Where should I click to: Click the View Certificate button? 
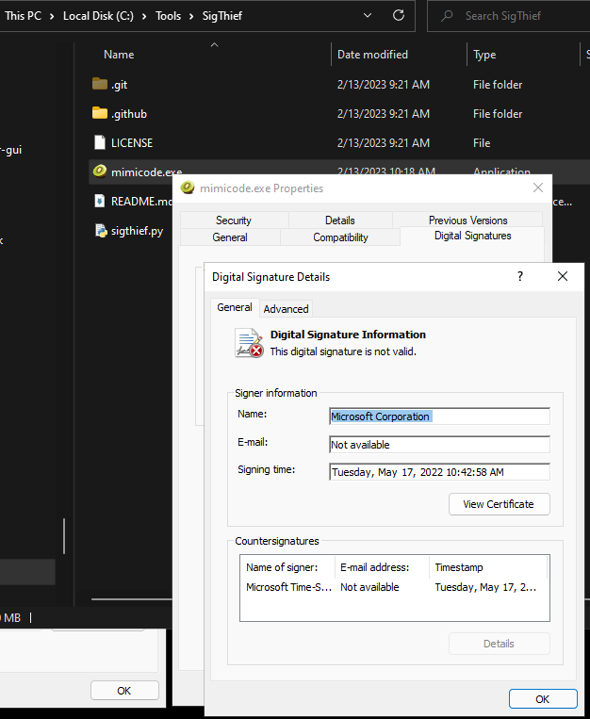point(500,504)
